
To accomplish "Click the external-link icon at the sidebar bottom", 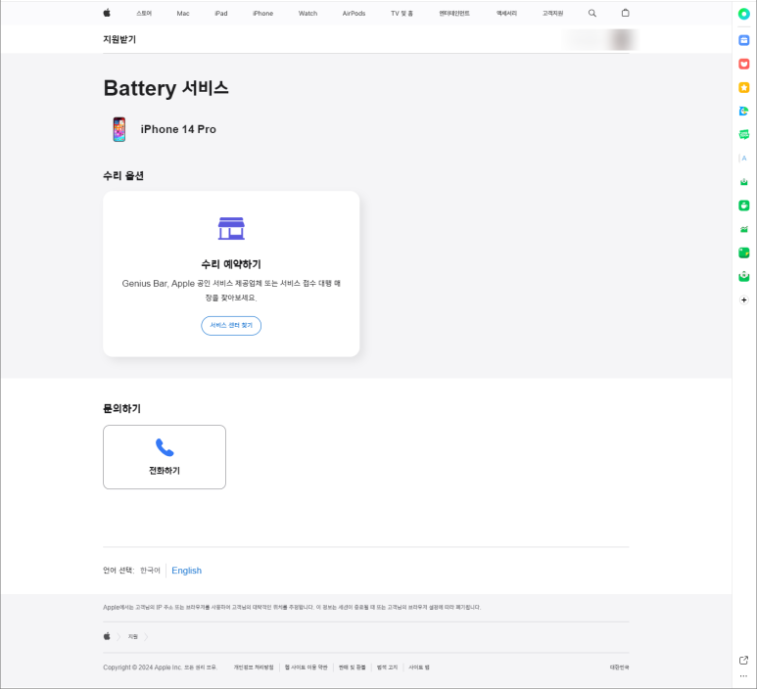I will pos(743,660).
